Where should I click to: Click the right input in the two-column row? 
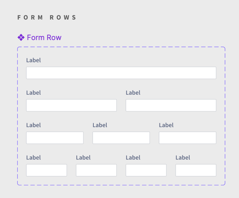(x=171, y=105)
